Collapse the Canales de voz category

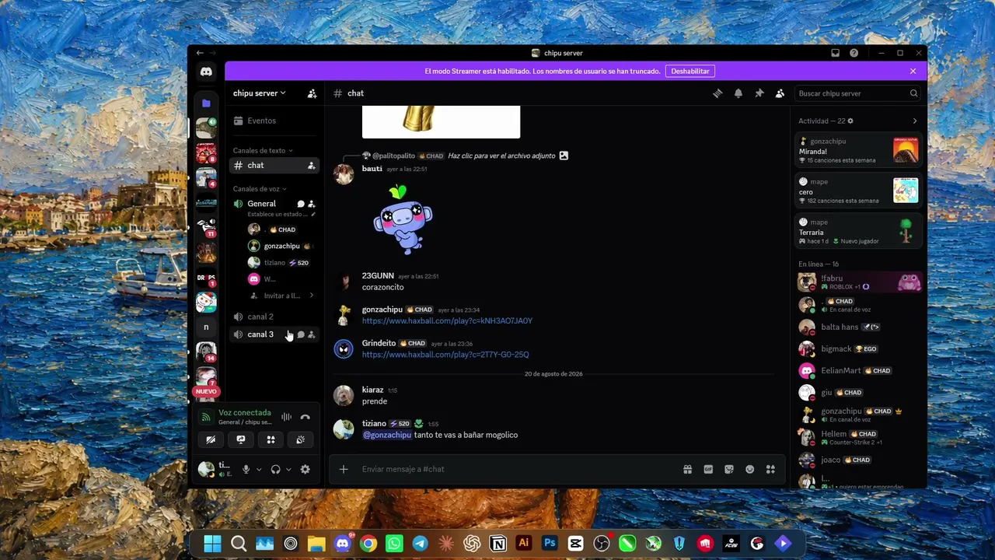(x=260, y=189)
